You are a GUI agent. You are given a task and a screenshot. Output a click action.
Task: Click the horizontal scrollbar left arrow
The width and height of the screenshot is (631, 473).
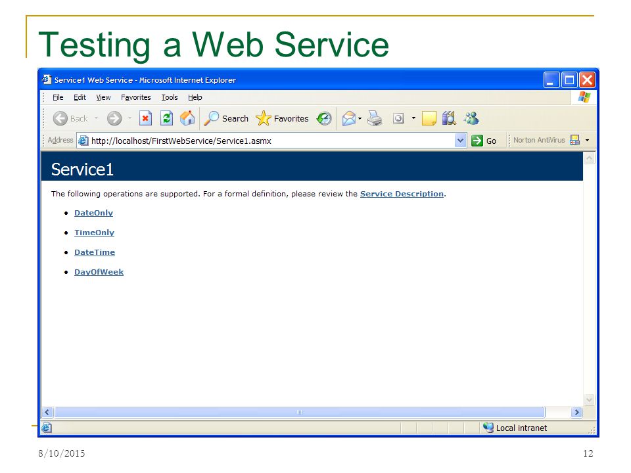point(47,413)
